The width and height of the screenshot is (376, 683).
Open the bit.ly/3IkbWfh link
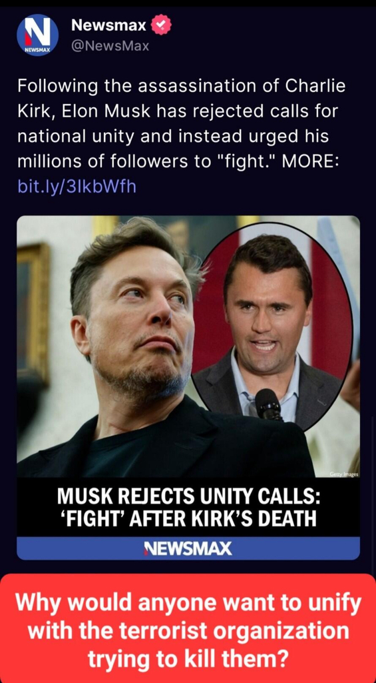pyautogui.click(x=77, y=187)
